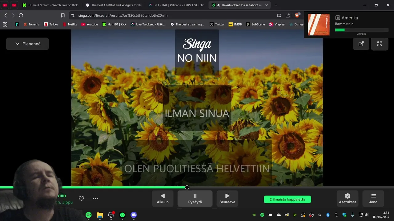Collapse the player with Pienennä
Screen dimensions: 394x221
click(x=27, y=44)
